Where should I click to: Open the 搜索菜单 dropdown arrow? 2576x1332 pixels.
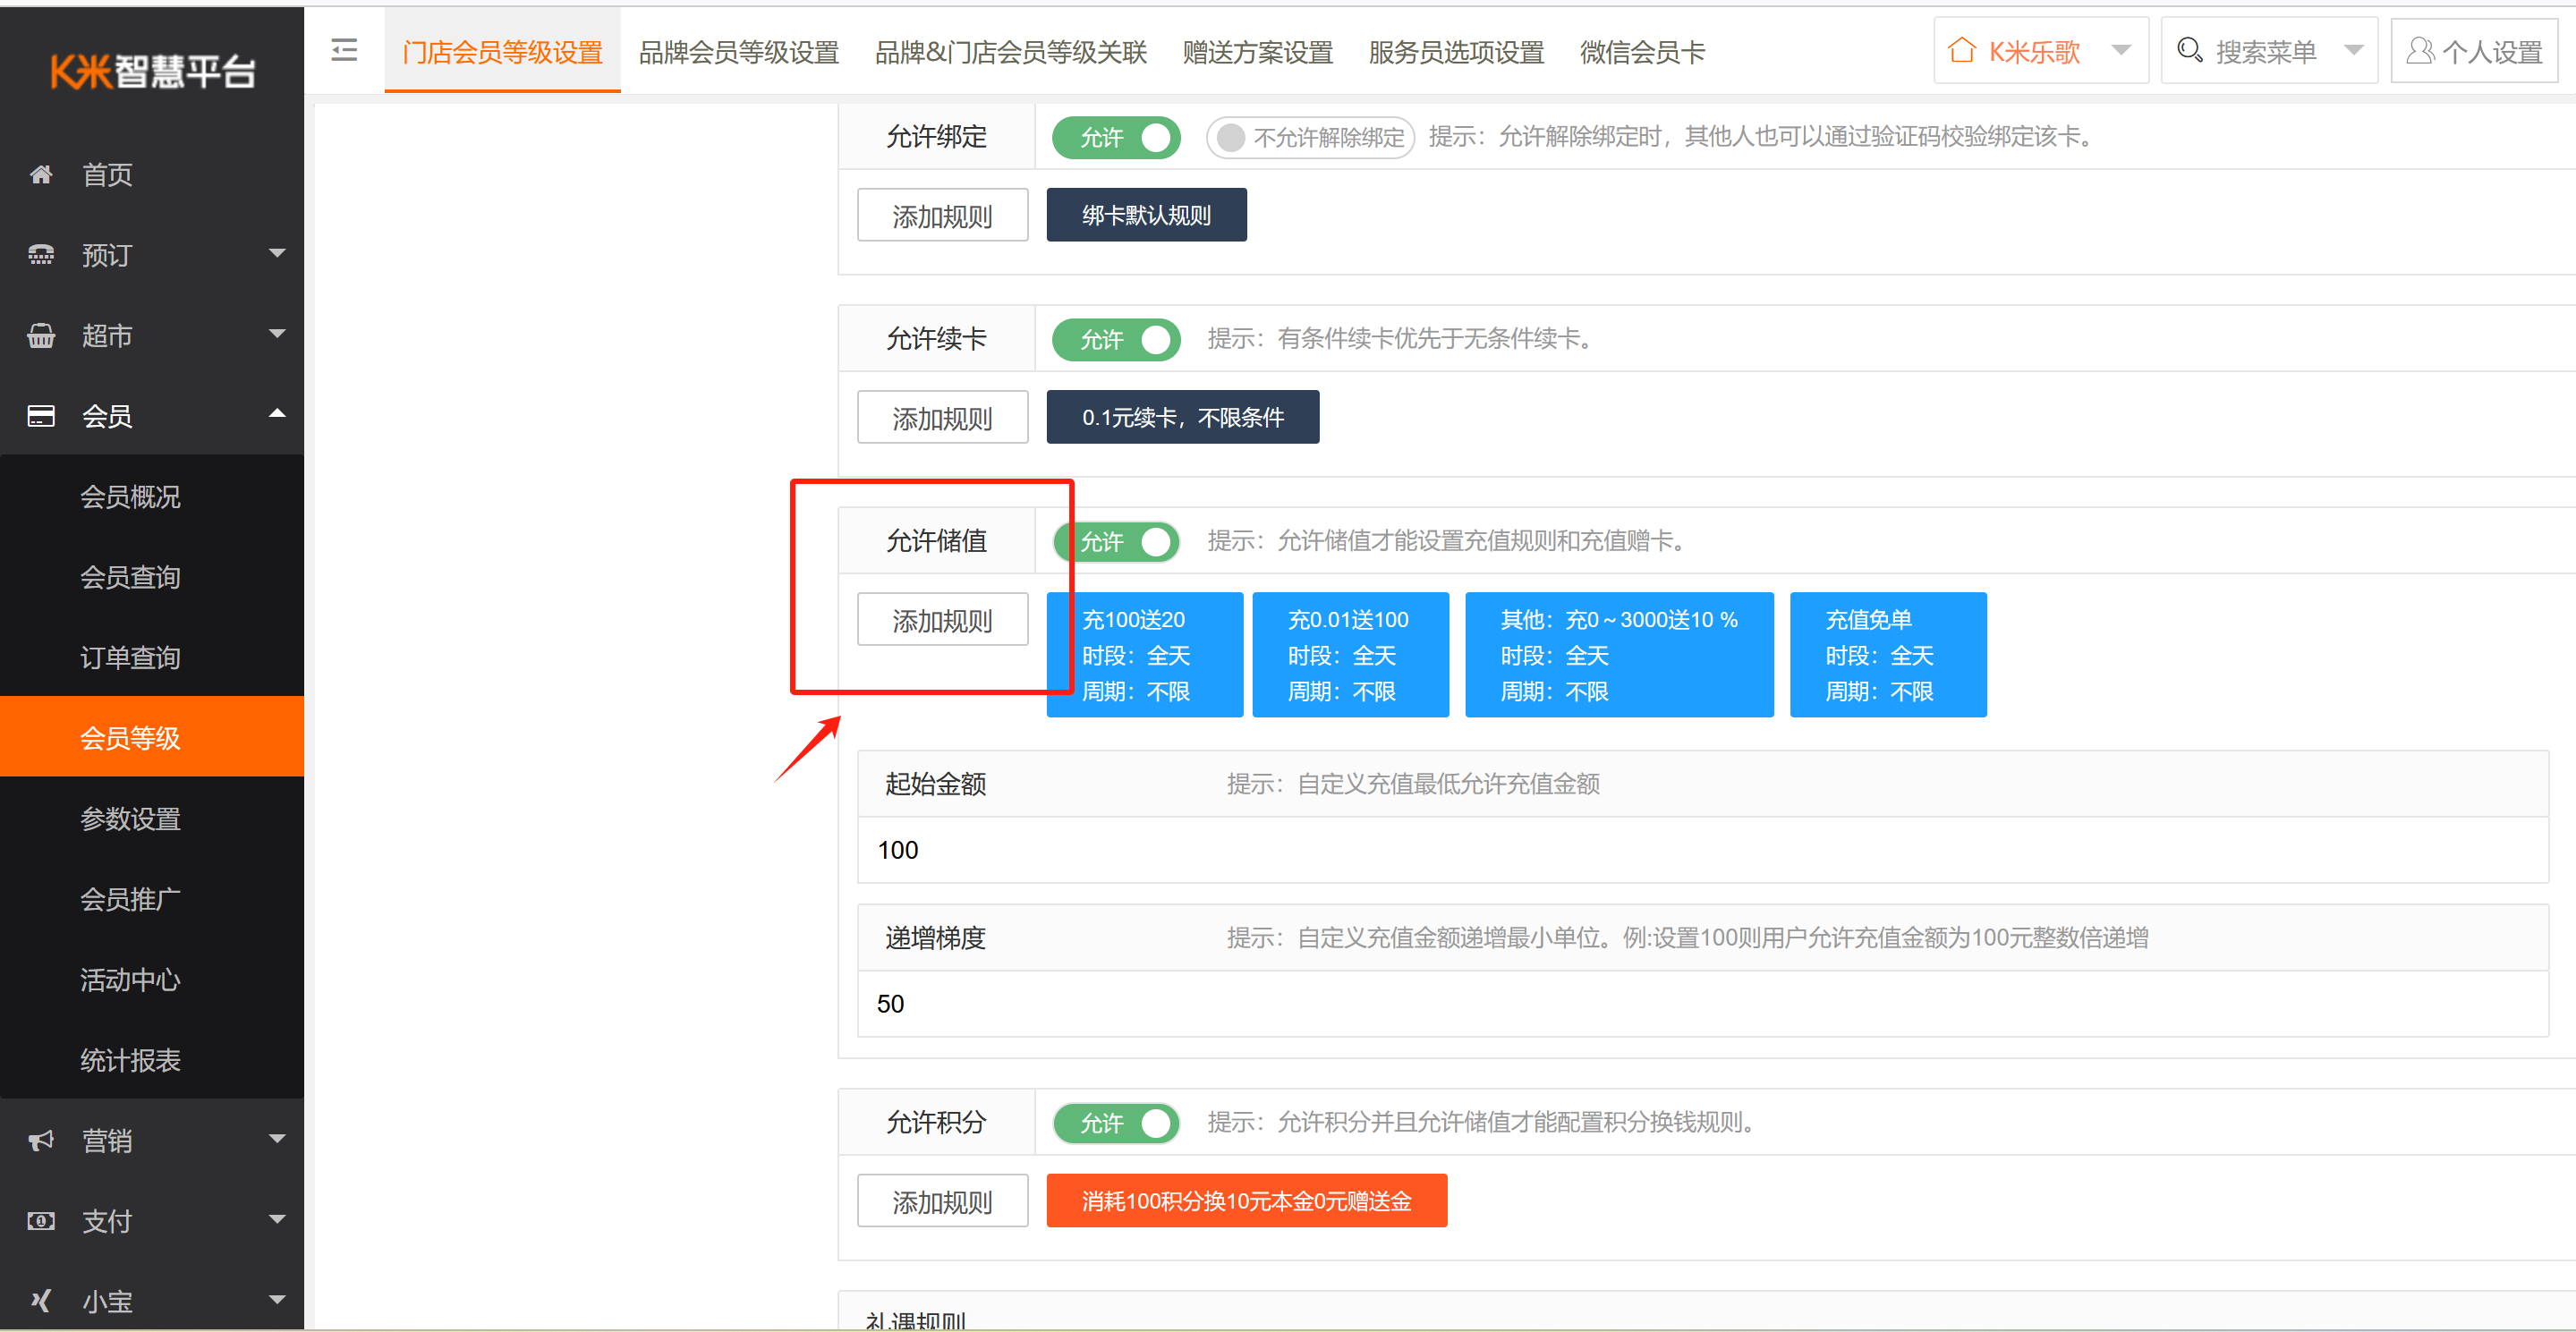pyautogui.click(x=2353, y=50)
